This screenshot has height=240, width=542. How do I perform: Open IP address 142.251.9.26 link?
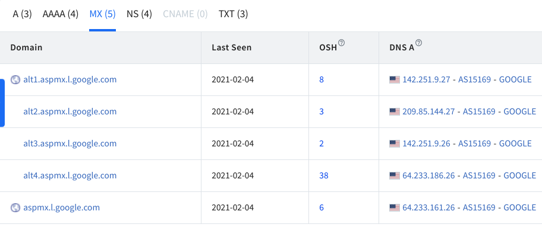tap(426, 143)
